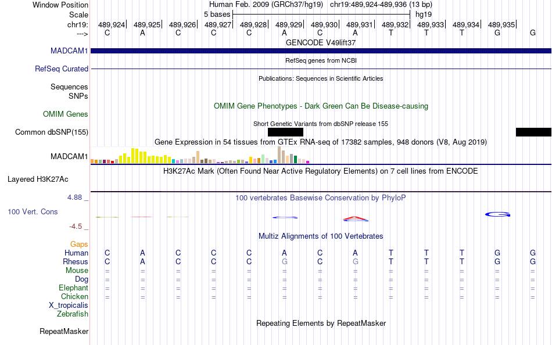
Task: Click the hg19 label beside the scale bar
Action: tap(424, 15)
